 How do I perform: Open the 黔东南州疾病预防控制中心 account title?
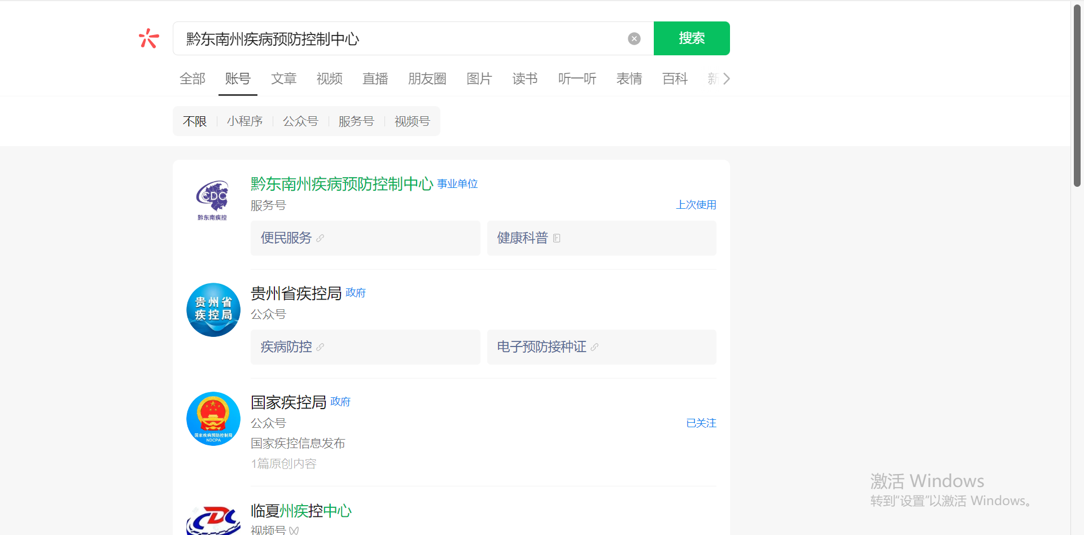[x=342, y=184]
